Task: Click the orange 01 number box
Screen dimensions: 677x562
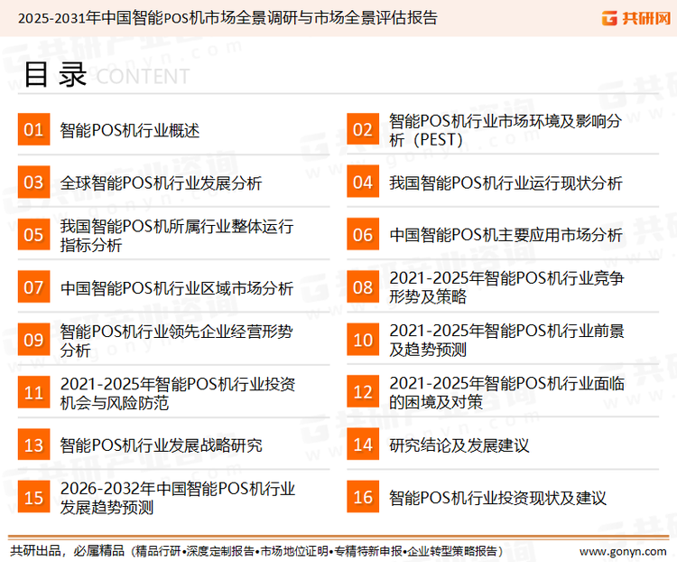Action: click(33, 129)
